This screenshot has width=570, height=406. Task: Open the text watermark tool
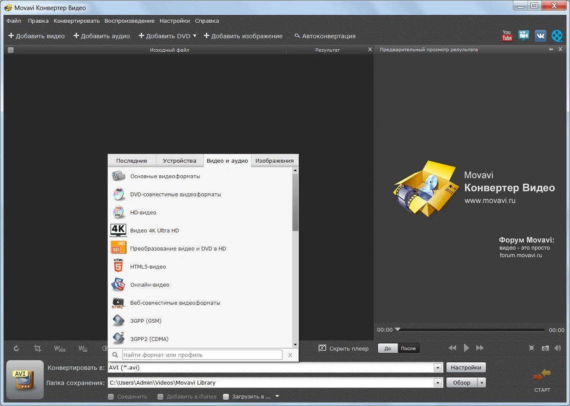coord(60,348)
